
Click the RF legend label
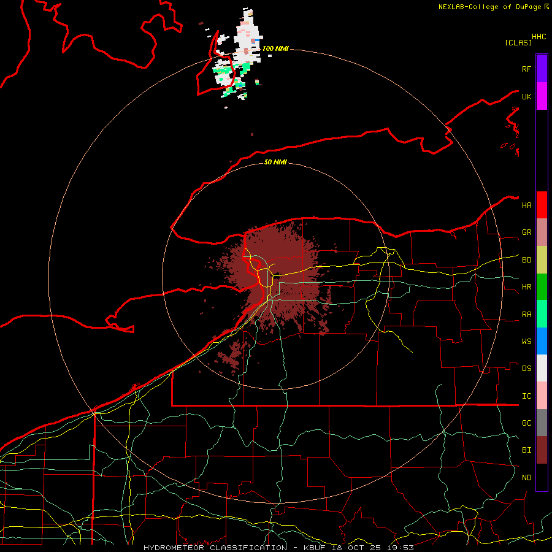pyautogui.click(x=526, y=69)
